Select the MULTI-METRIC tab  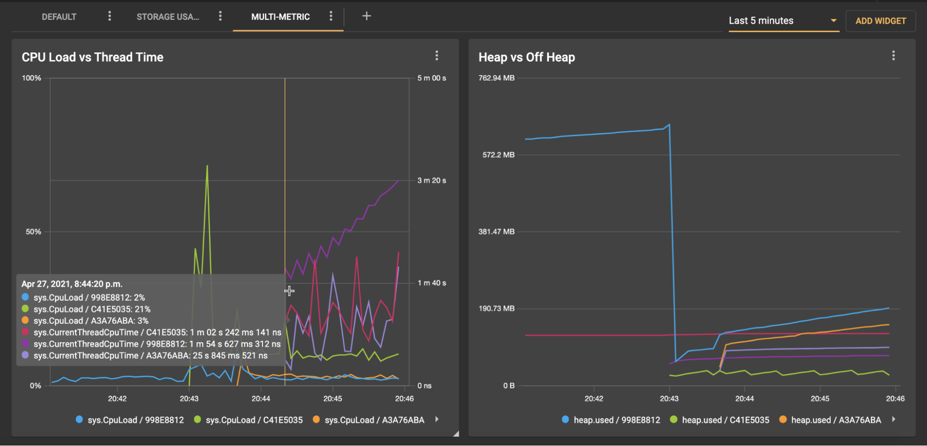pyautogui.click(x=281, y=17)
